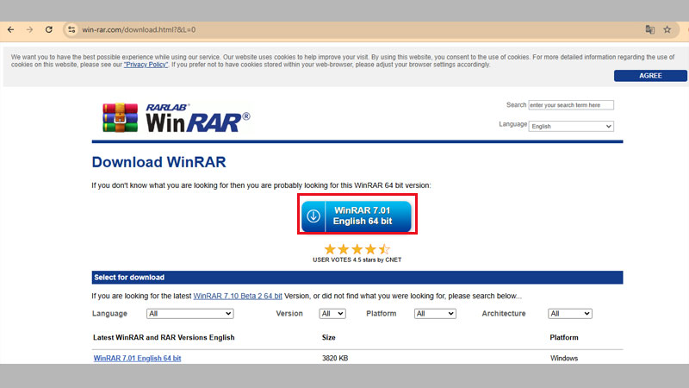This screenshot has width=689, height=388.
Task: Click the WinRAR books logo
Action: [x=120, y=117]
